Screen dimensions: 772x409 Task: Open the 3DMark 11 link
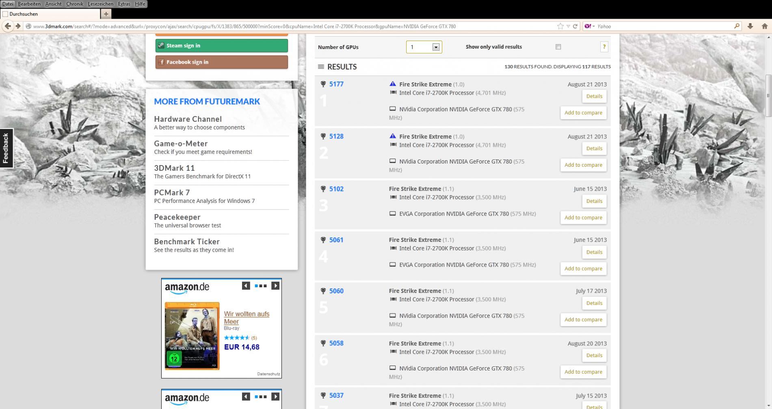(174, 168)
